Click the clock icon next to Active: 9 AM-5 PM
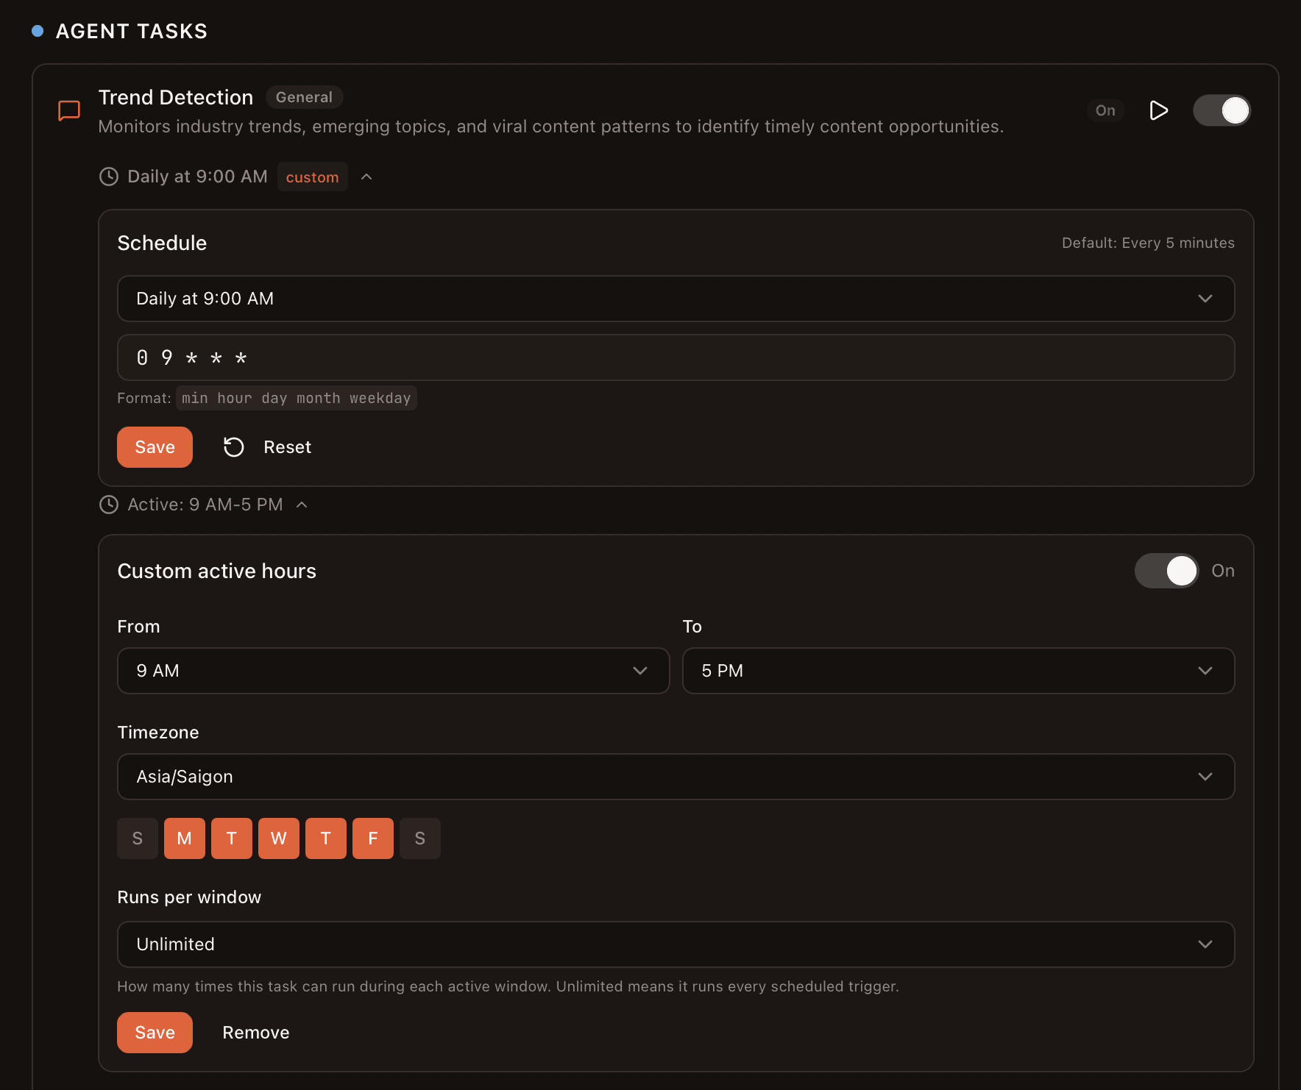 coord(109,505)
